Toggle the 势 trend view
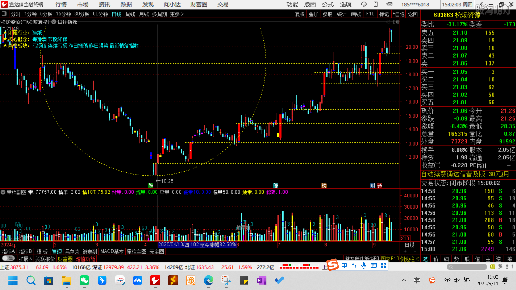 tap(457, 259)
